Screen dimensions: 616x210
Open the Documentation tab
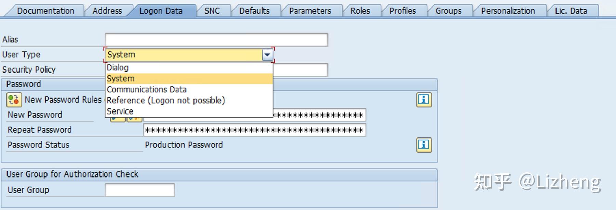coord(45,11)
